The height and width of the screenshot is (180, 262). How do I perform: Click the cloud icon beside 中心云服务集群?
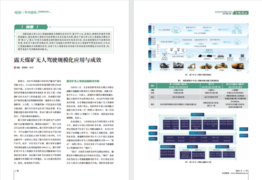[x=176, y=30]
